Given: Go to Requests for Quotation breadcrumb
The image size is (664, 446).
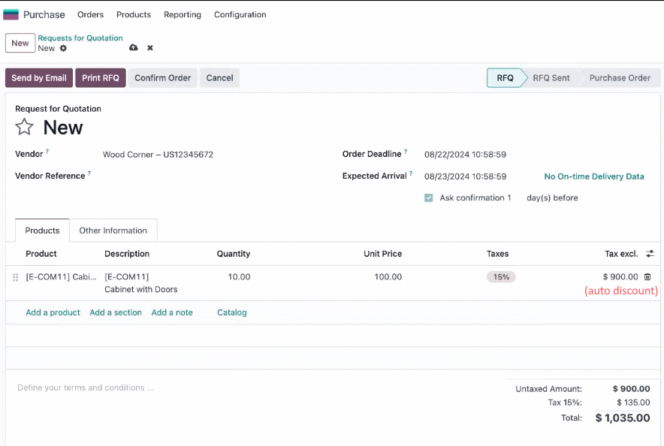Looking at the screenshot, I should point(80,38).
